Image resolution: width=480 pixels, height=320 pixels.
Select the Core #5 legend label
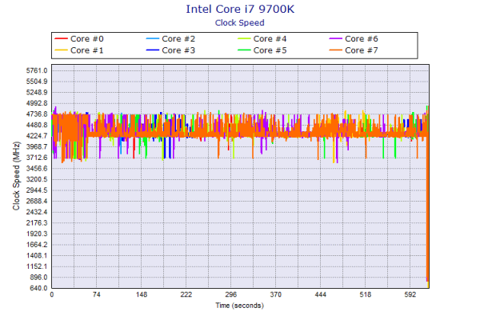pos(270,50)
